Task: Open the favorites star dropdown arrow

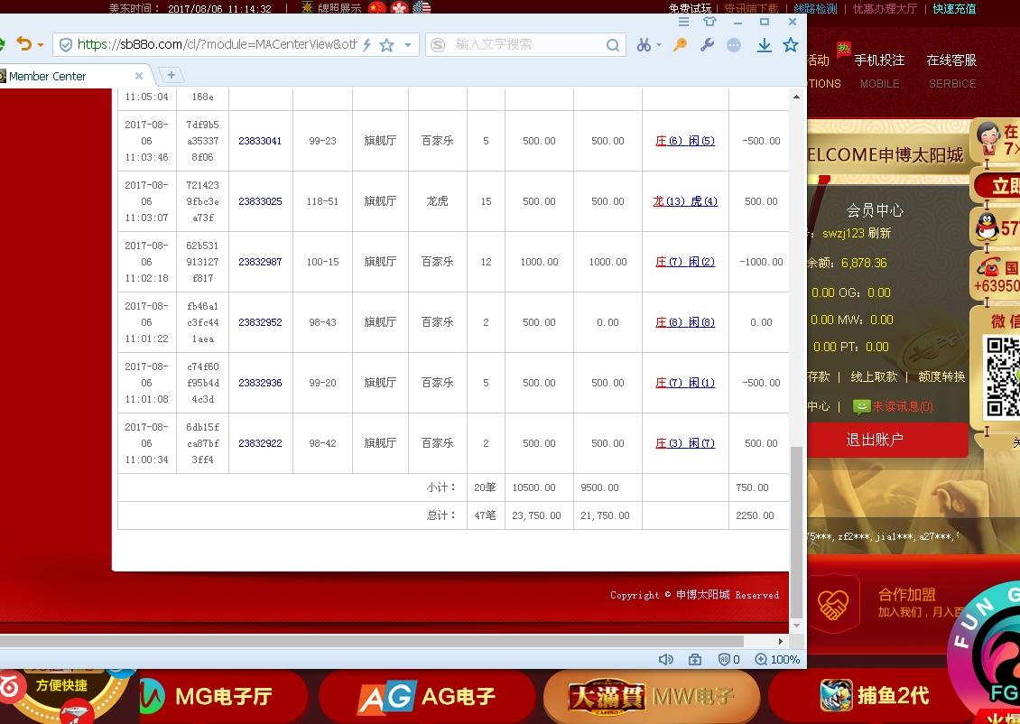Action: click(407, 44)
